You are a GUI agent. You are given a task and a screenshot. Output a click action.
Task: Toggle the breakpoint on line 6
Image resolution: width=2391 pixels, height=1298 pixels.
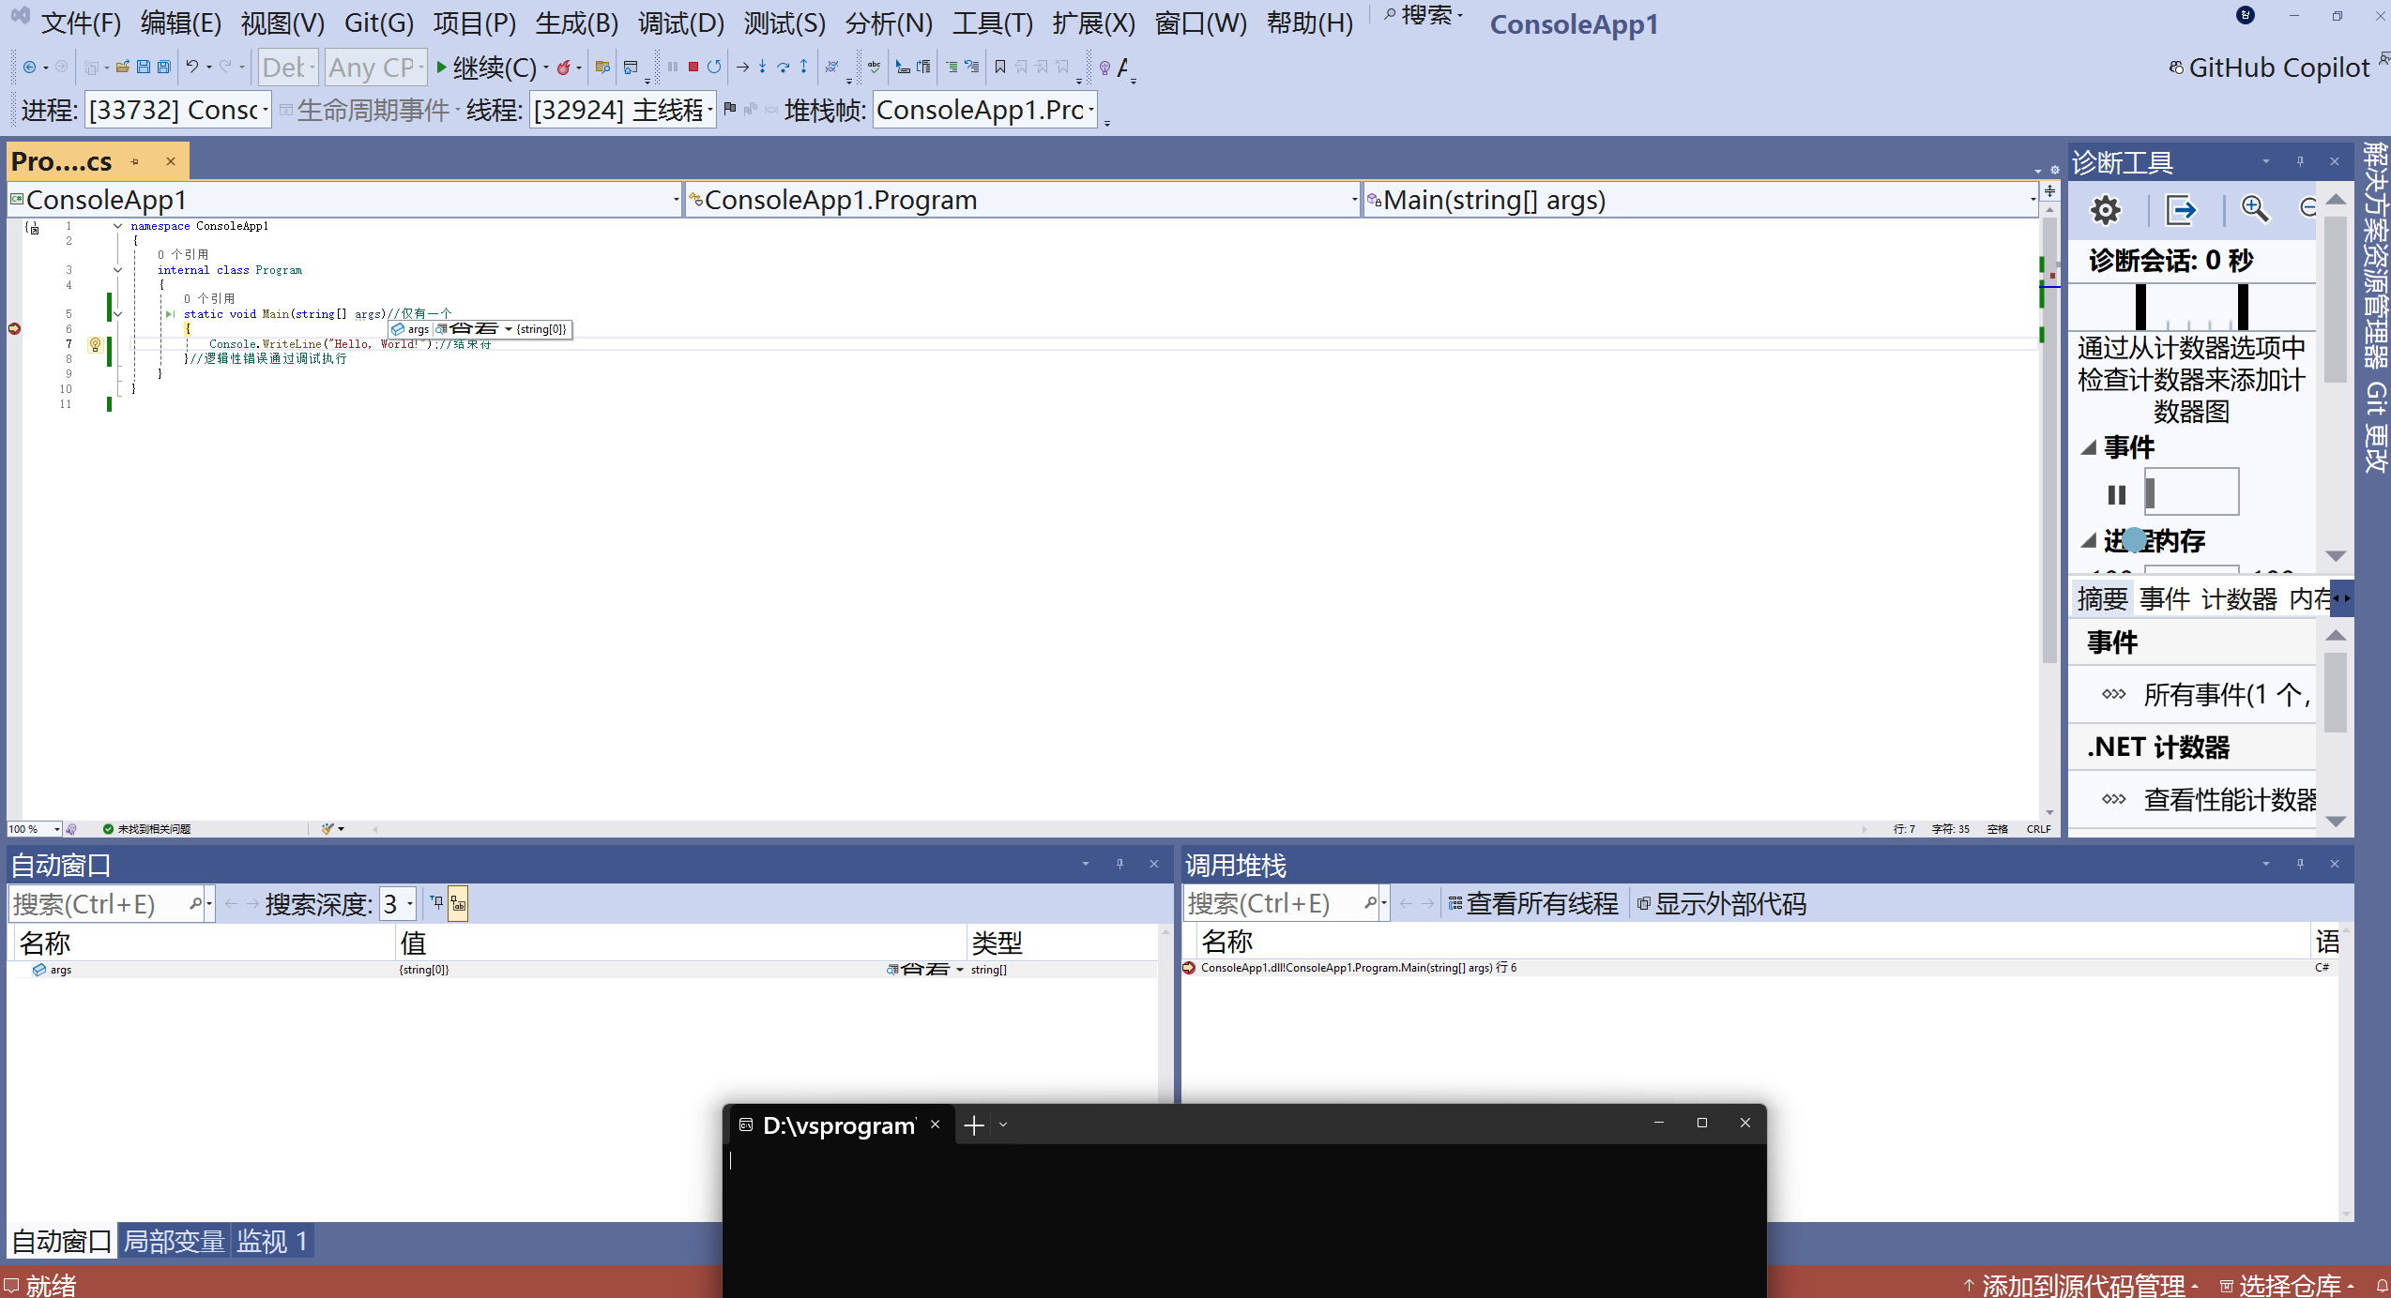pyautogui.click(x=14, y=328)
